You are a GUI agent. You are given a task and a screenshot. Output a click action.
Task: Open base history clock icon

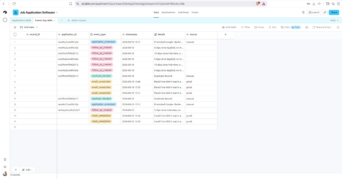point(303,12)
